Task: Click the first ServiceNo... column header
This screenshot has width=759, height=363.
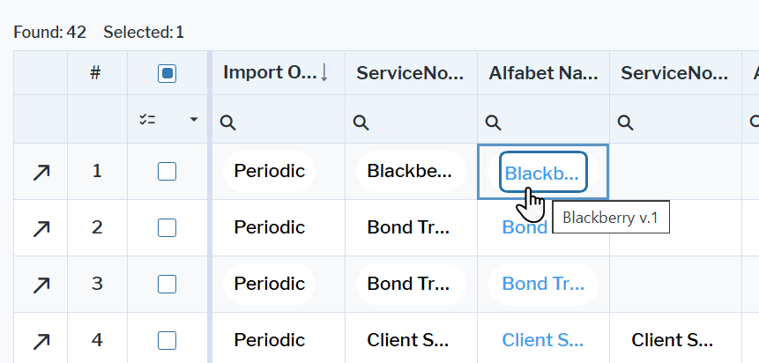Action: click(x=410, y=74)
